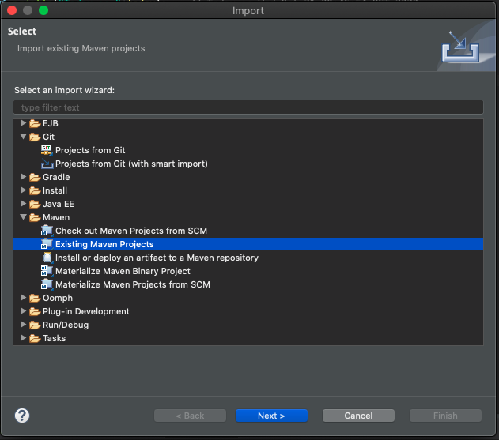Click the help question mark icon

coord(22,416)
